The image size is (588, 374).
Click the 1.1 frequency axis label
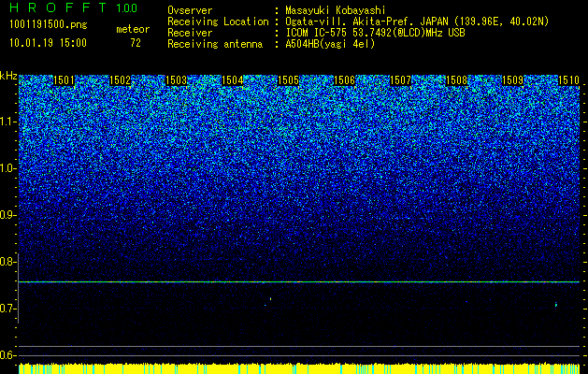(x=7, y=122)
